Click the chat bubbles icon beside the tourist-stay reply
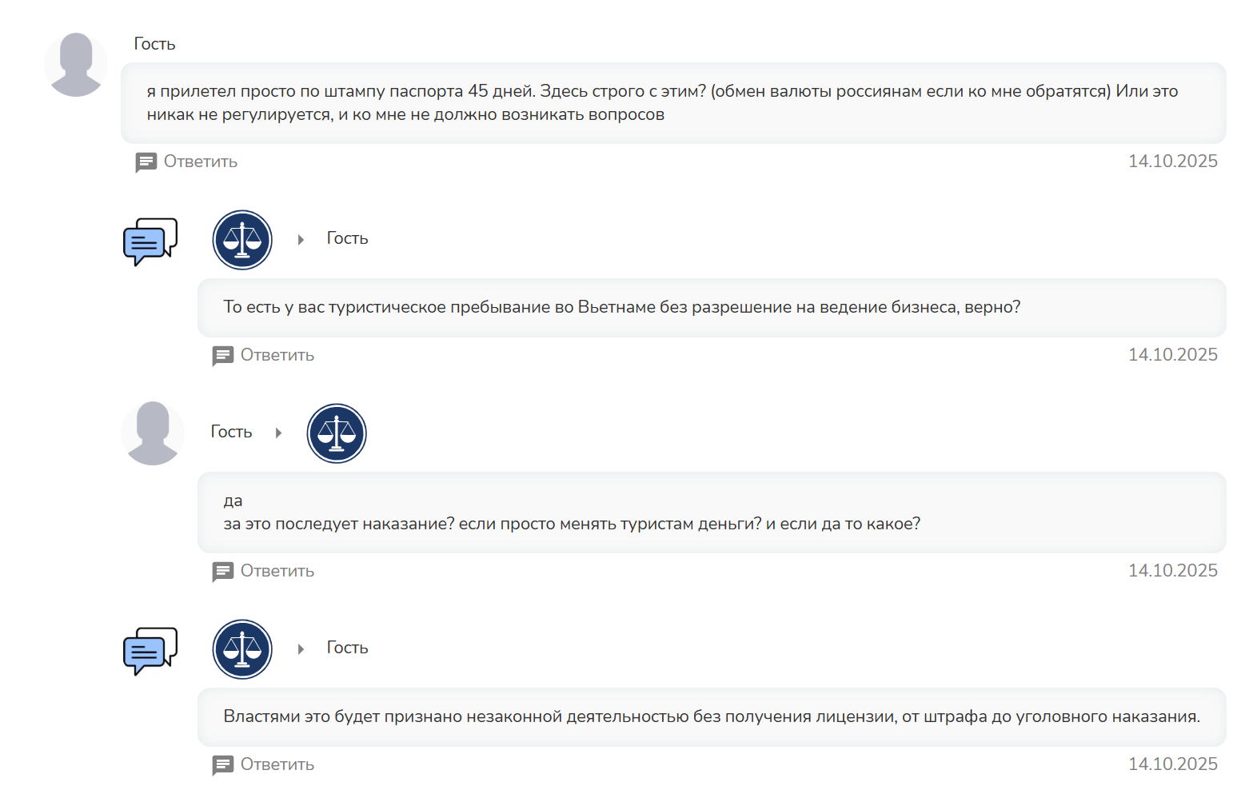Image resolution: width=1249 pixels, height=798 pixels. [150, 241]
